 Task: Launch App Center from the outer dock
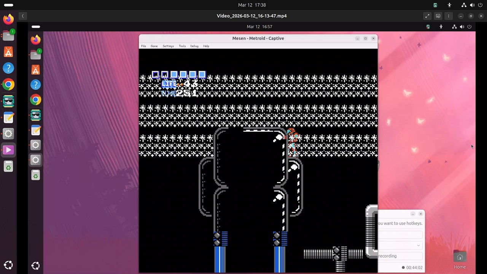[x=8, y=52]
